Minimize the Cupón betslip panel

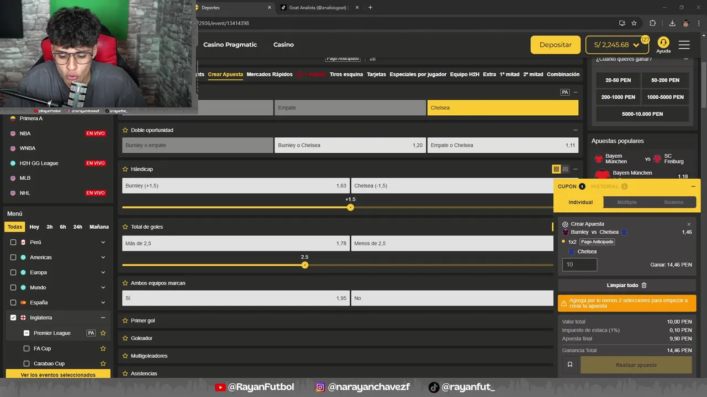pos(693,186)
